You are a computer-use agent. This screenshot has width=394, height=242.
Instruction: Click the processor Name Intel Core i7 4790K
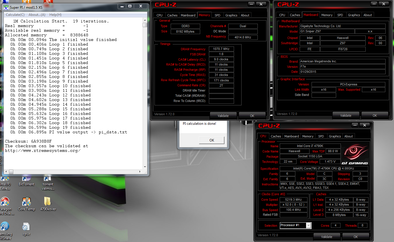310,146
